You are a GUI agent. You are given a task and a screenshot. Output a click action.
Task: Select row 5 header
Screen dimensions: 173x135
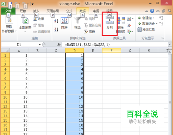tap(5, 74)
